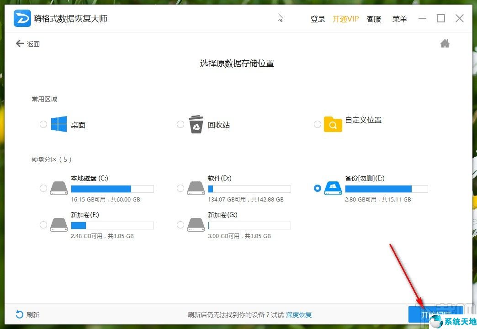
Task: Select the radio button for 新加卷(F:)
Action: [x=43, y=225]
